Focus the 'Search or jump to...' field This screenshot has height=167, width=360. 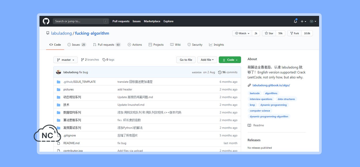[x=81, y=21]
